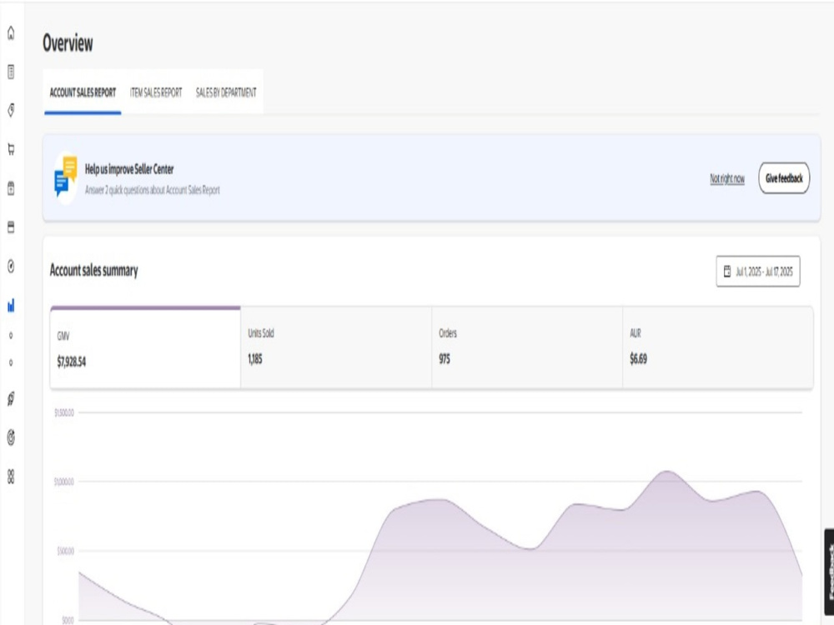Select the Orders metric tile
This screenshot has height=625, width=834.
527,347
